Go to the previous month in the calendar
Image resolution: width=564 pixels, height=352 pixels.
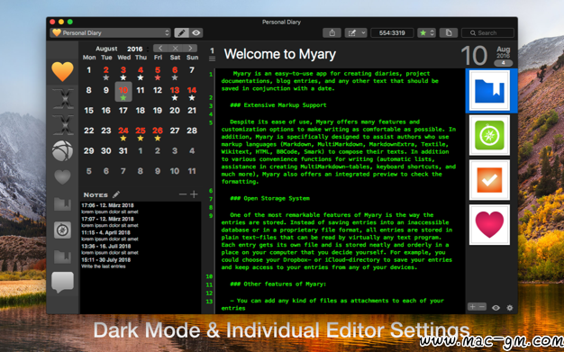click(x=160, y=48)
